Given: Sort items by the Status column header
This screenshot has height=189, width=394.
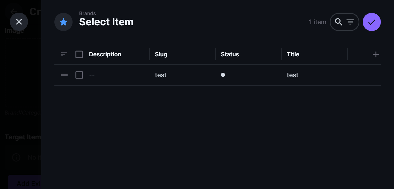Looking at the screenshot, I should point(230,54).
